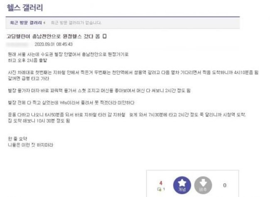Click the red recommend count 4

161,183
